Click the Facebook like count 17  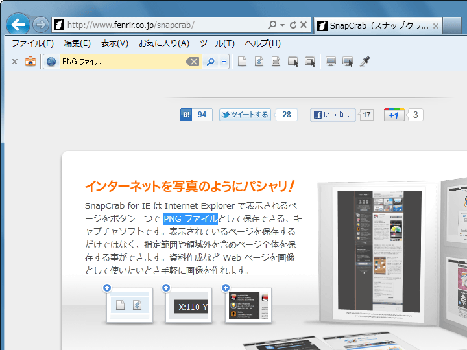point(367,115)
